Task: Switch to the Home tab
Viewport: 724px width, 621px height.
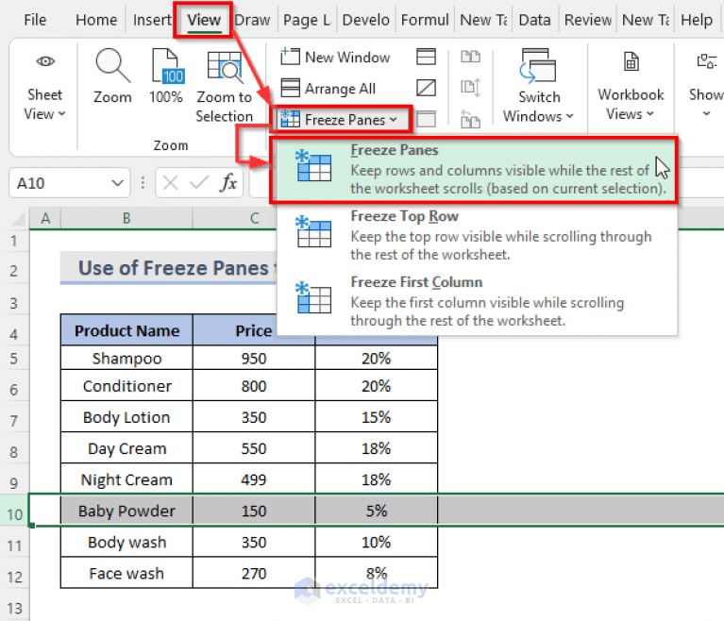Action: (96, 21)
